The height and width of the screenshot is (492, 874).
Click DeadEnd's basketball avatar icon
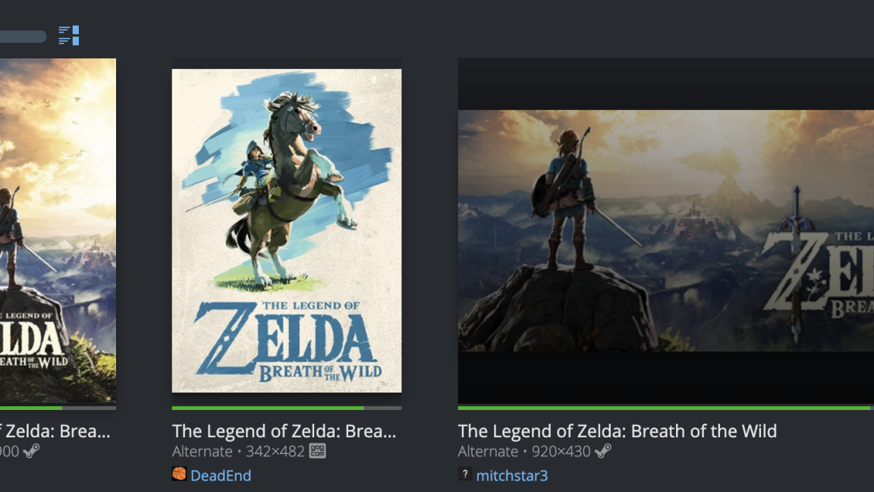click(x=178, y=475)
